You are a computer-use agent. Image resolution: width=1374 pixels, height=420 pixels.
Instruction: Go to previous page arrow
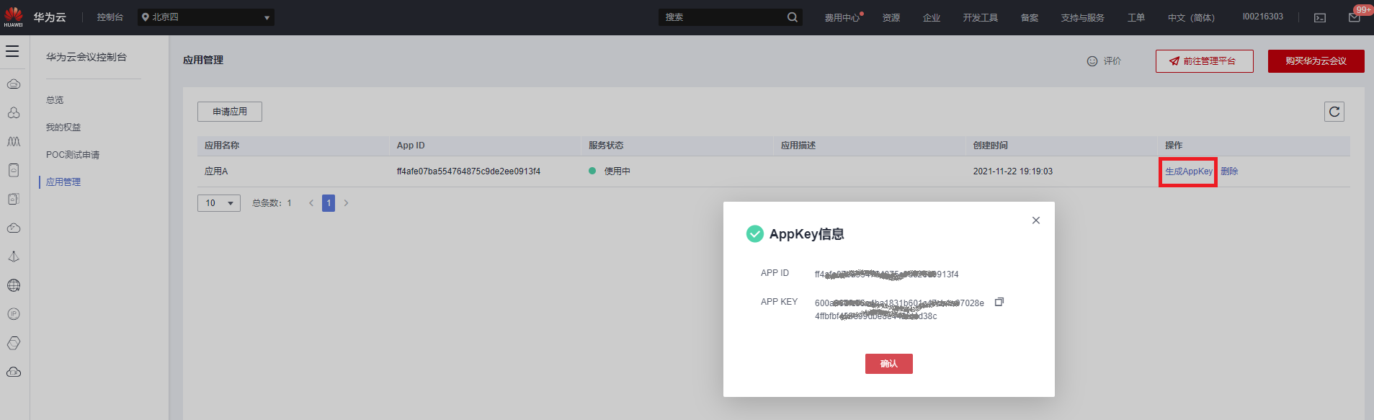click(x=311, y=203)
